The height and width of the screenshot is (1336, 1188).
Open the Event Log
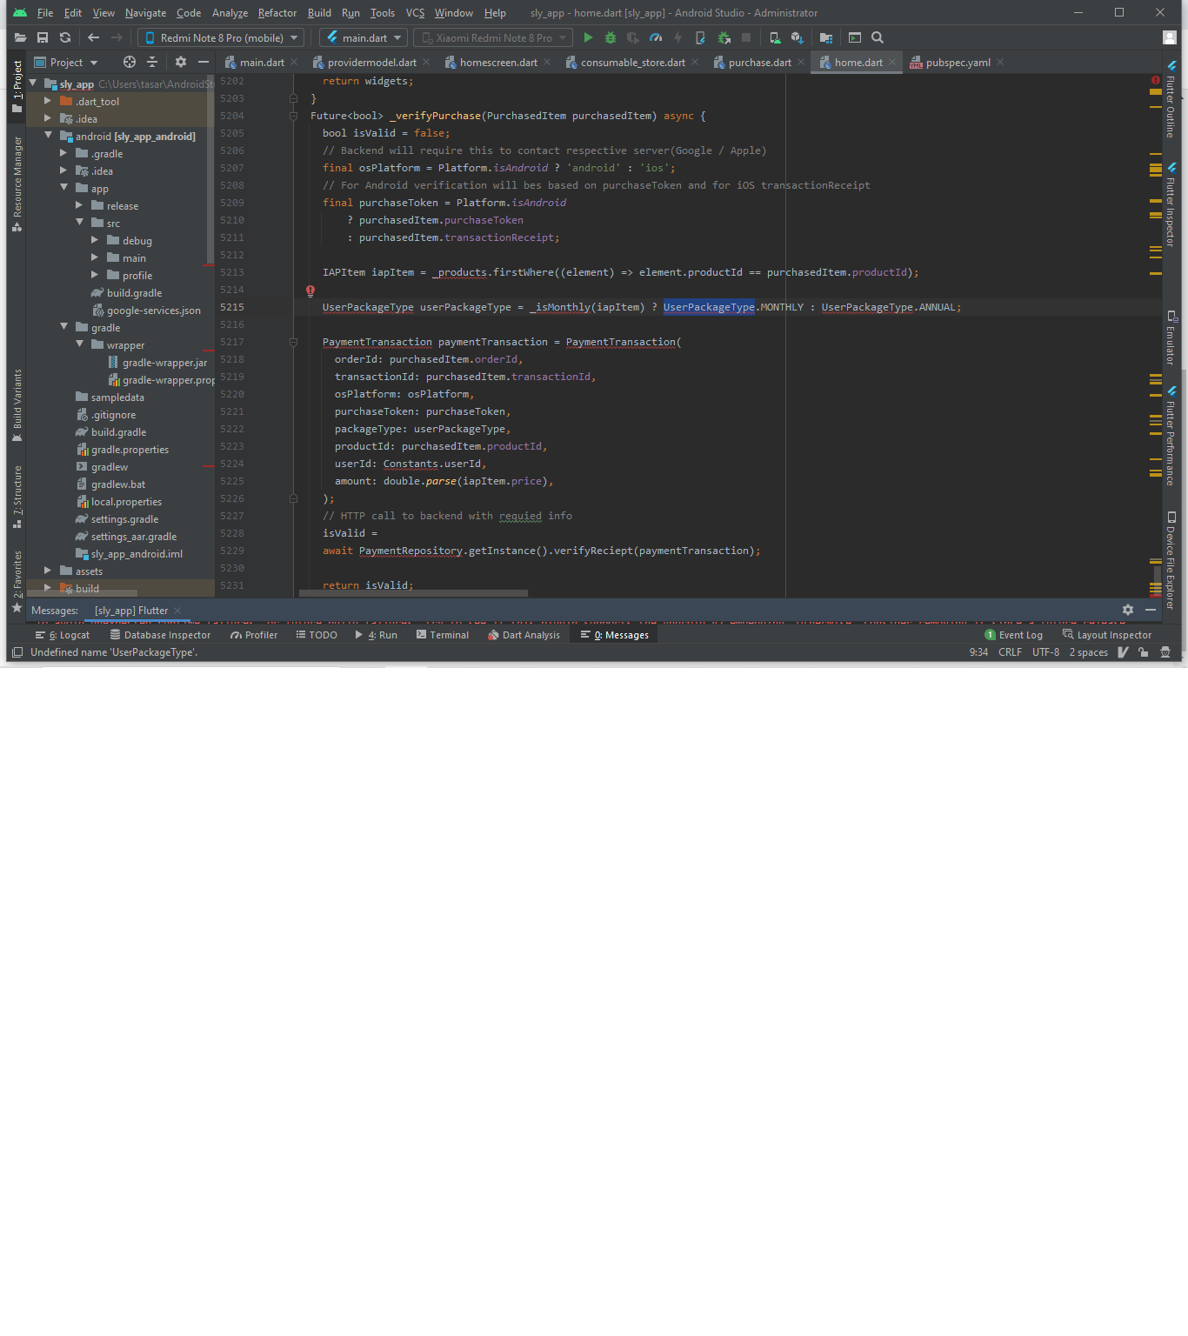point(1013,635)
